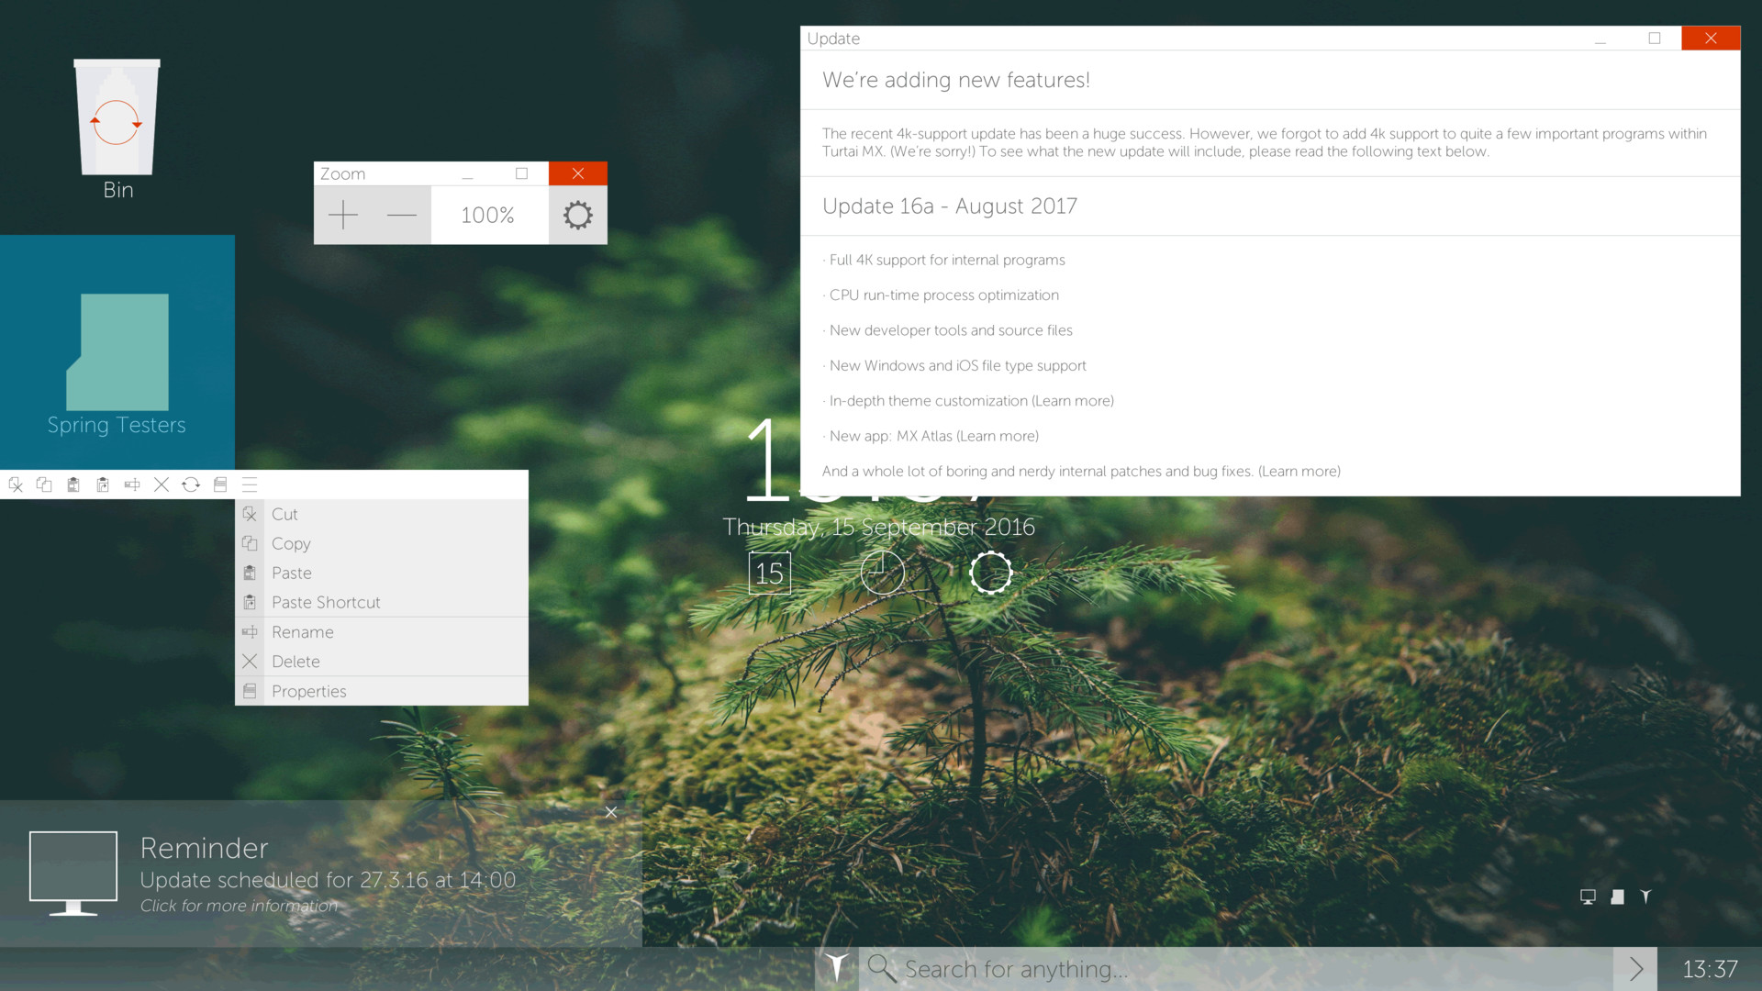Click the Properties icon on the desktop toolbar

[220, 484]
